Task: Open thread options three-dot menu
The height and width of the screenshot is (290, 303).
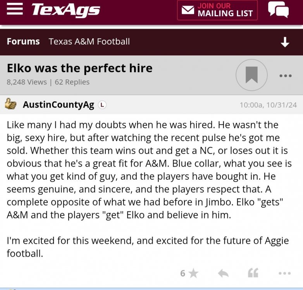Action: pyautogui.click(x=285, y=76)
